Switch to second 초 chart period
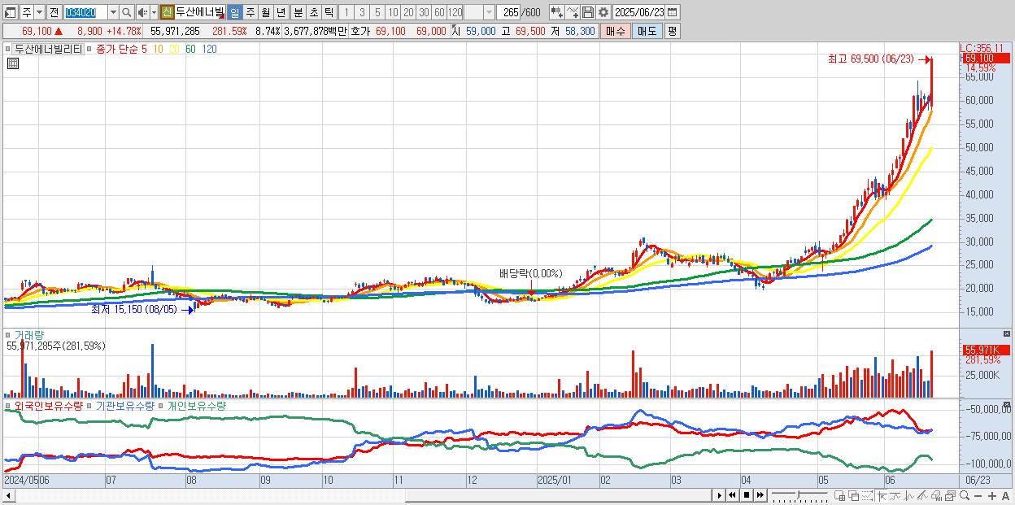1015x505 pixels. click(313, 12)
